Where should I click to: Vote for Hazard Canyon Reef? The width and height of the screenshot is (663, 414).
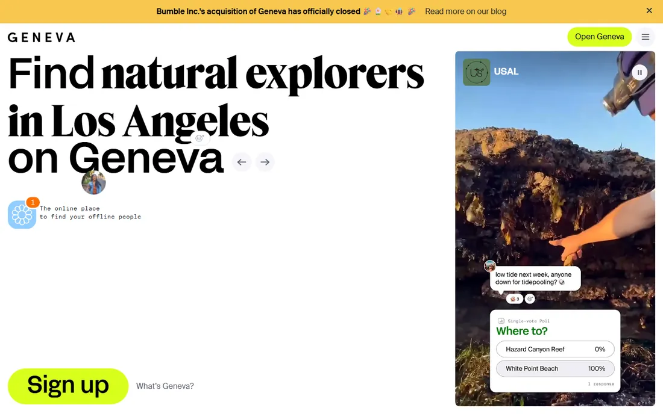click(x=555, y=349)
